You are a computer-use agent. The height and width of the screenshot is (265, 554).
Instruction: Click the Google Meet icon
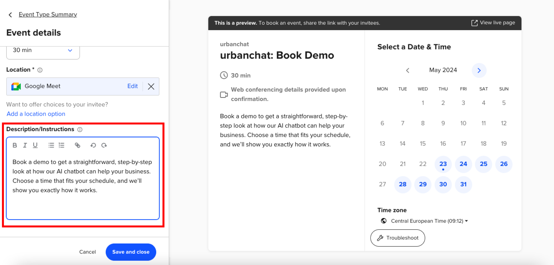click(x=16, y=86)
